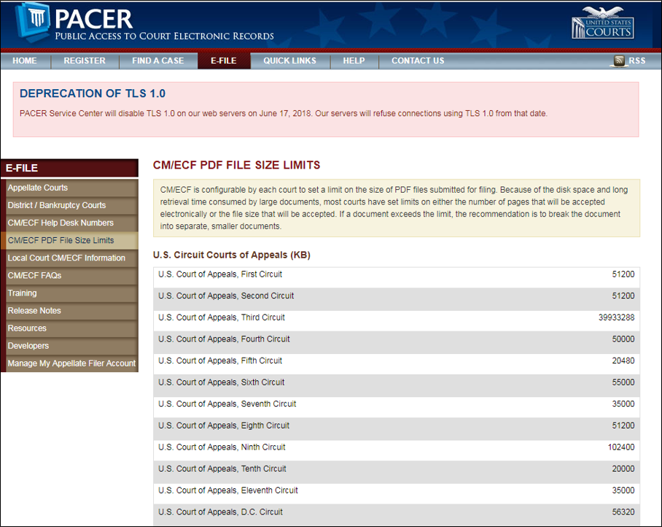The height and width of the screenshot is (527, 662).
Task: Open District / Bankruptcy Courts sidebar link
Action: coord(71,205)
